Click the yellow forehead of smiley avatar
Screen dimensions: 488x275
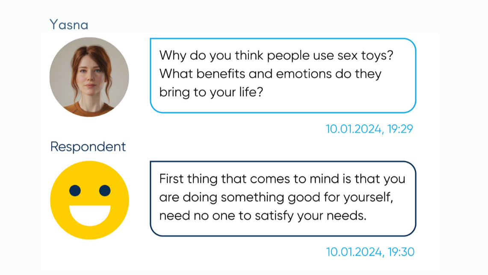(90, 173)
